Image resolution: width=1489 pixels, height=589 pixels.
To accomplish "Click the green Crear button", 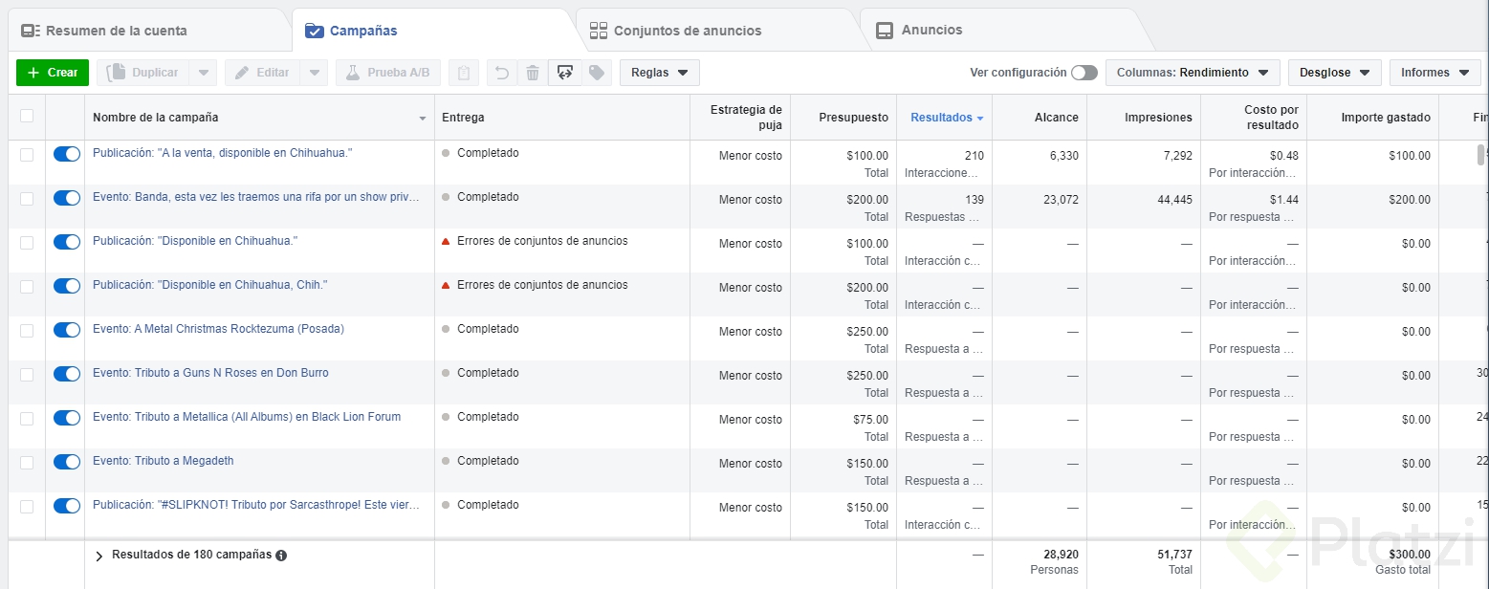I will tap(53, 73).
